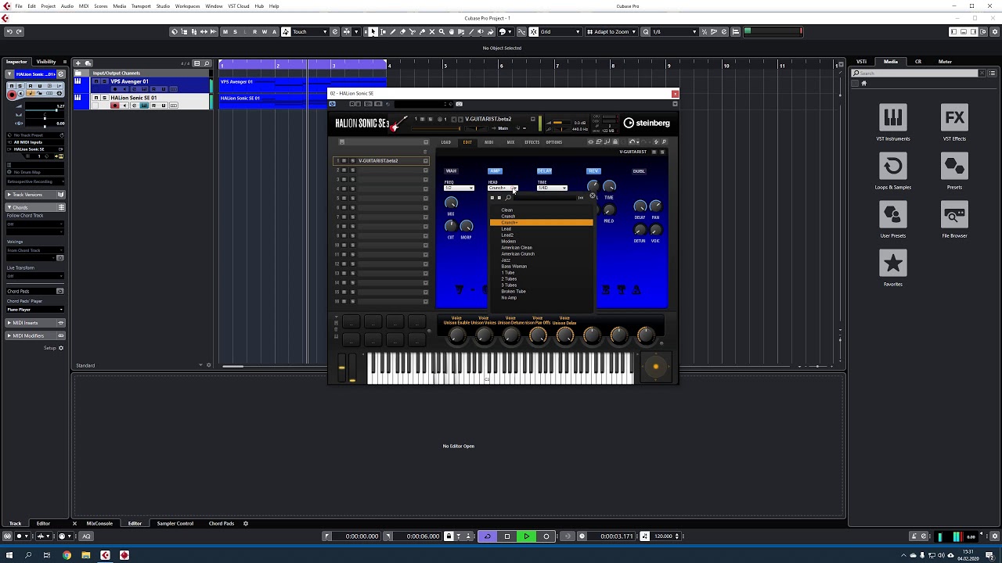The image size is (1002, 563).
Task: Select the Zoom magnifier tool
Action: [442, 31]
